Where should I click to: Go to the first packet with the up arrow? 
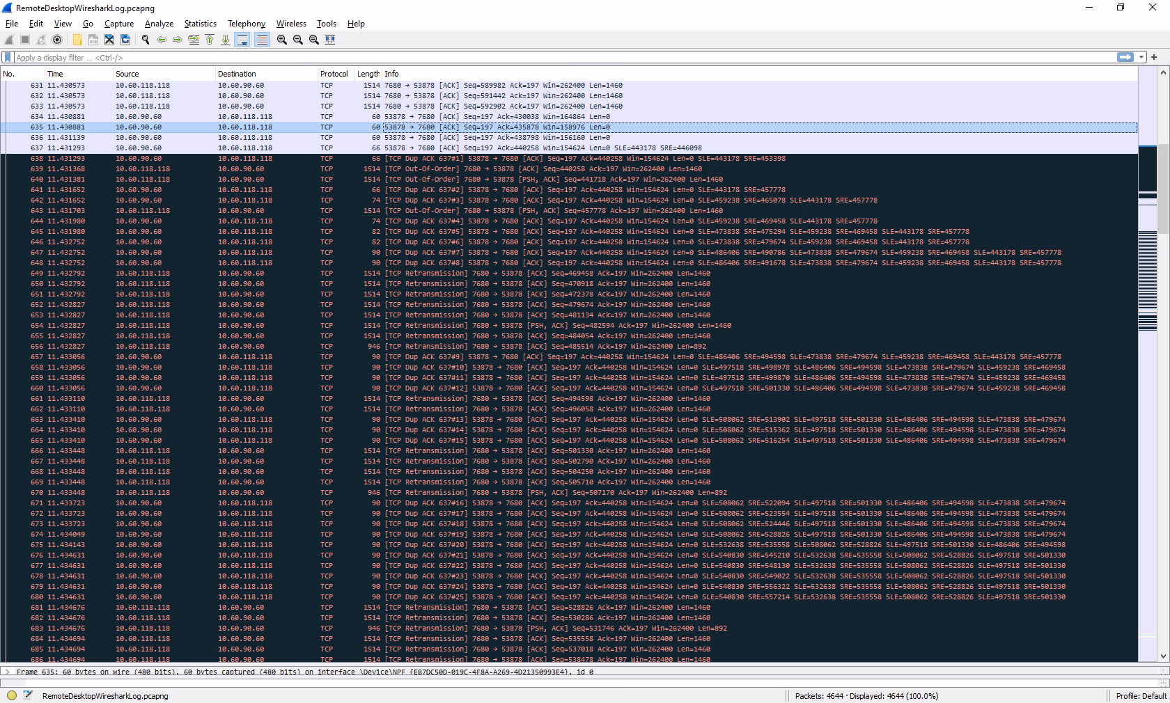click(x=210, y=40)
